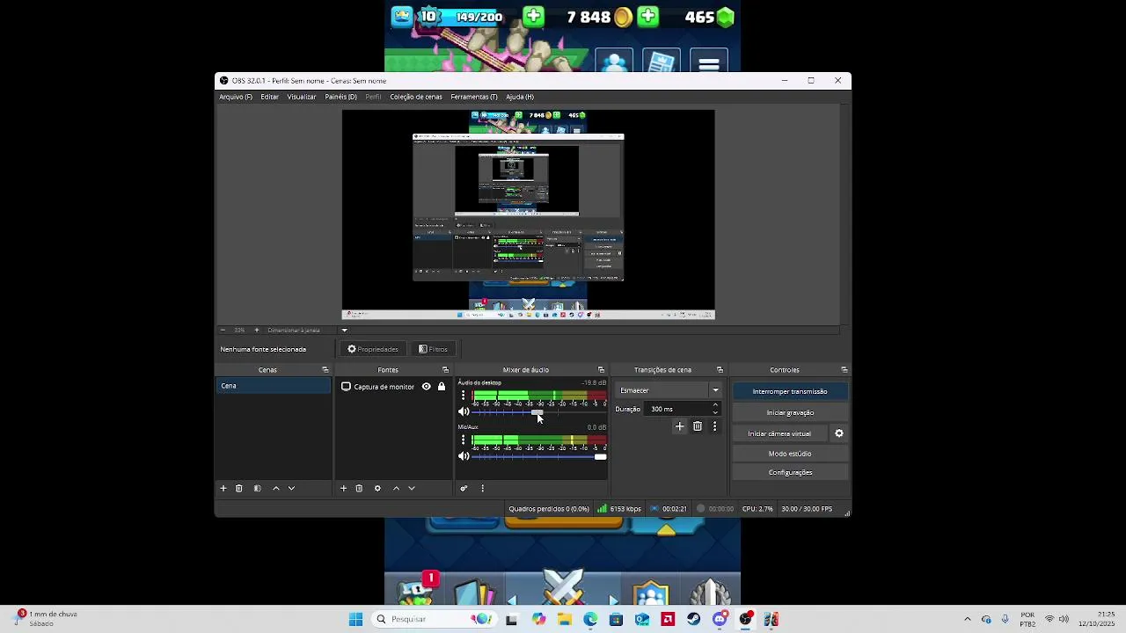The image size is (1126, 633).
Task: Enter Modo estúdio
Action: (x=790, y=454)
